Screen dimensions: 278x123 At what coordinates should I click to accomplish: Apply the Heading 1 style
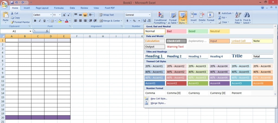coord(155,56)
